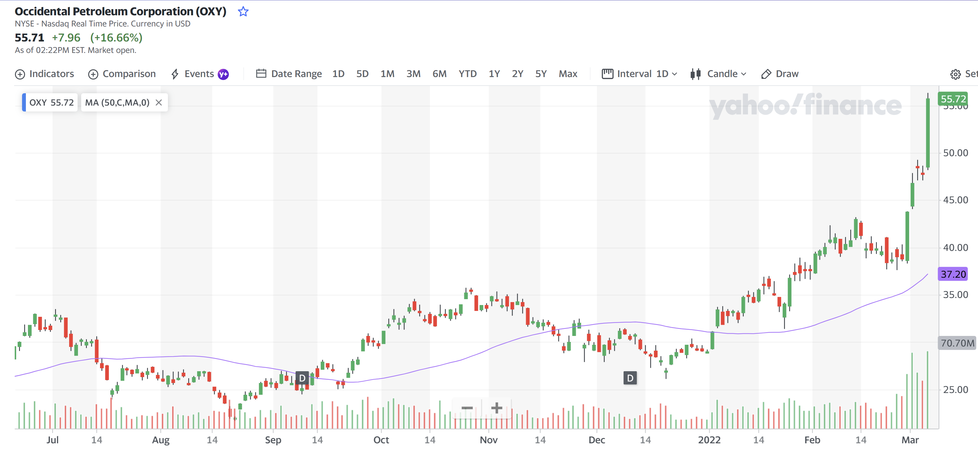
Task: Select the 1D date range
Action: [x=338, y=74]
